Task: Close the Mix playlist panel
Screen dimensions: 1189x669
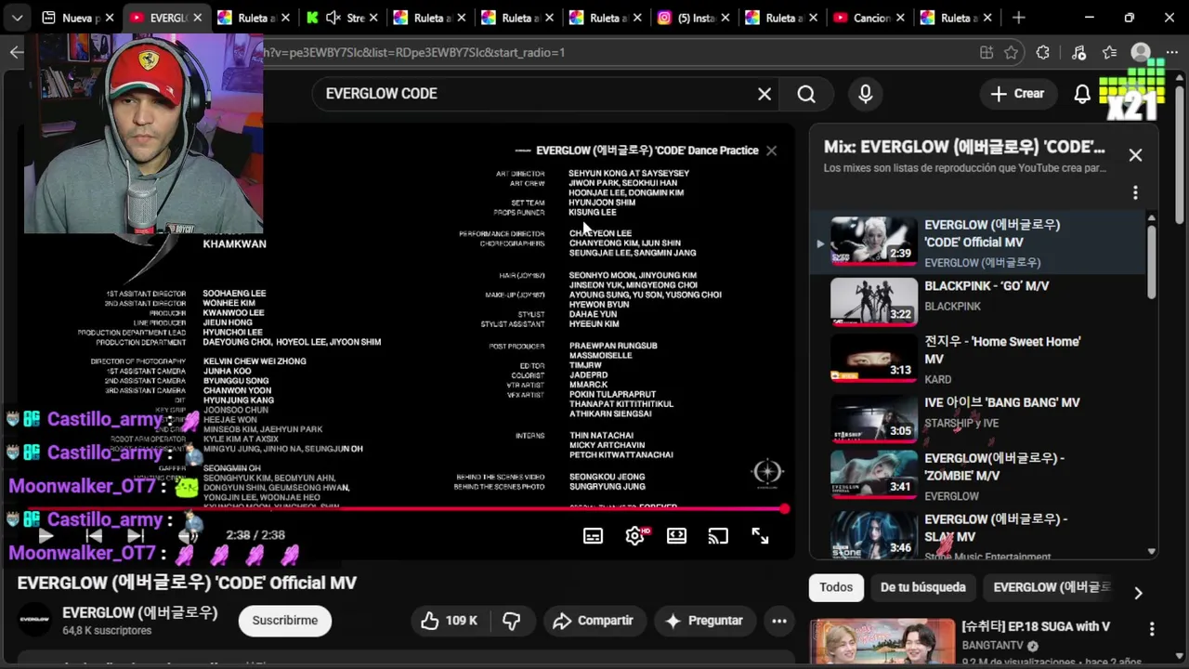Action: point(1135,155)
